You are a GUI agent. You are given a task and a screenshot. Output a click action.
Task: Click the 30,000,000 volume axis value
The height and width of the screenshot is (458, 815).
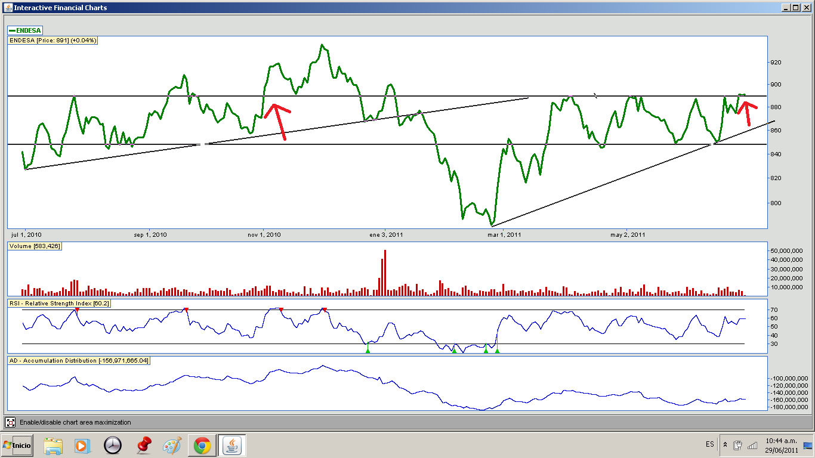tap(786, 269)
